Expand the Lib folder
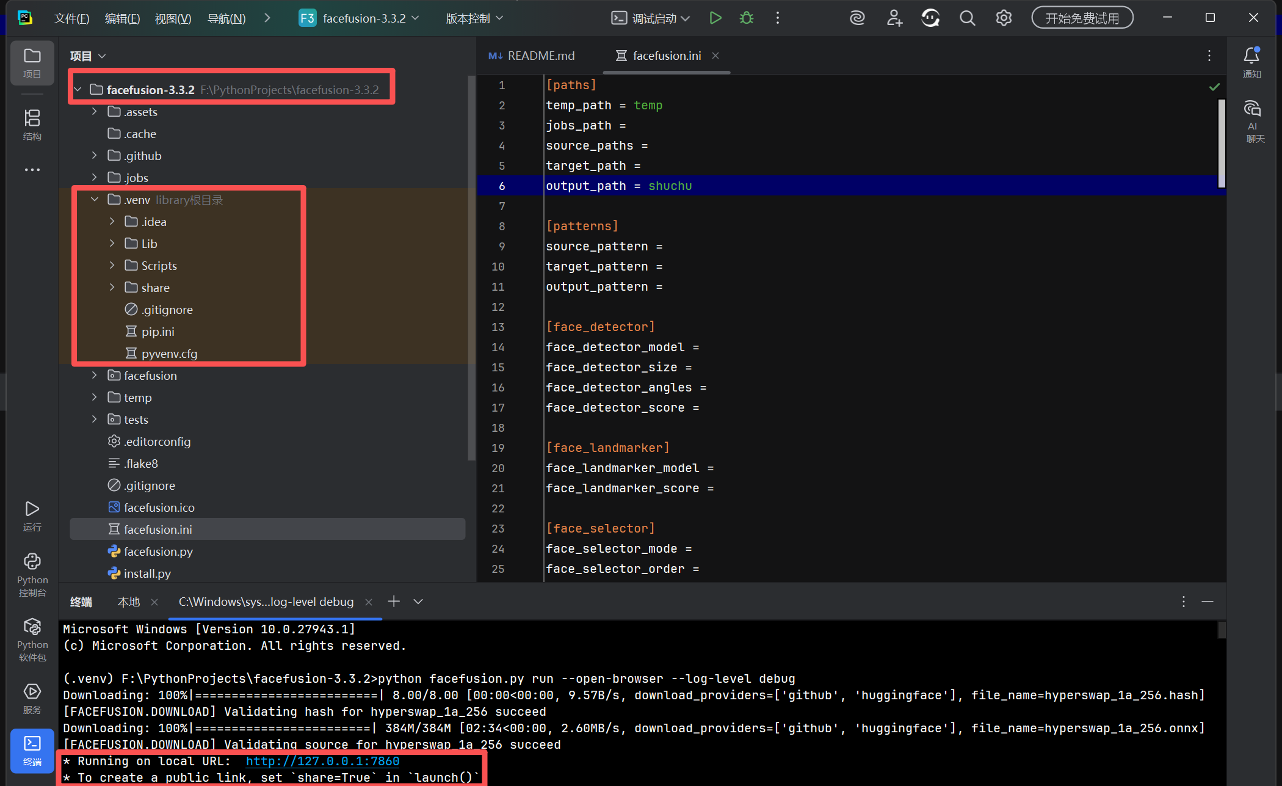Viewport: 1282px width, 786px height. coord(112,244)
